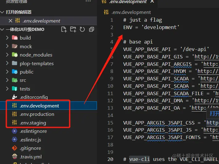
Task: Click the .gitignore git icon
Action: coord(15,148)
